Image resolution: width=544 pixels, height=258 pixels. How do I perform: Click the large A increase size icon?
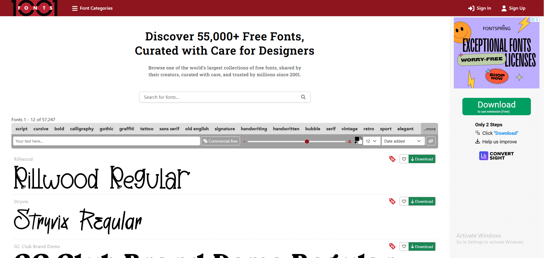pyautogui.click(x=350, y=141)
